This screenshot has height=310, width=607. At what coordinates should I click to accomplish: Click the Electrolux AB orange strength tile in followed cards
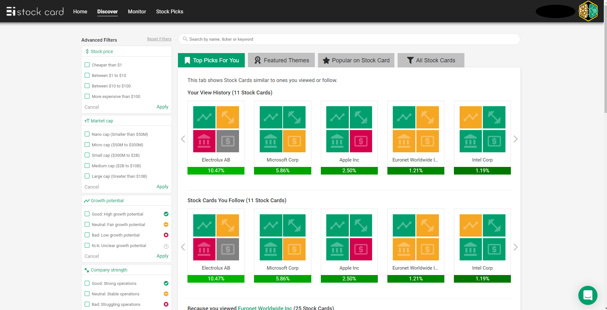coord(228,225)
